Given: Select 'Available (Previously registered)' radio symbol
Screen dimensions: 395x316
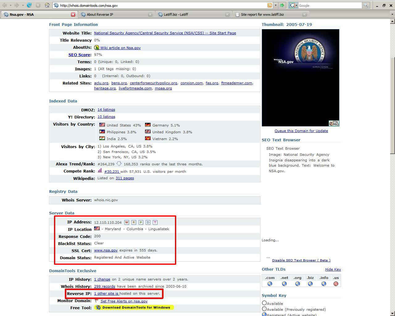Looking at the screenshot, I should [x=264, y=309].
